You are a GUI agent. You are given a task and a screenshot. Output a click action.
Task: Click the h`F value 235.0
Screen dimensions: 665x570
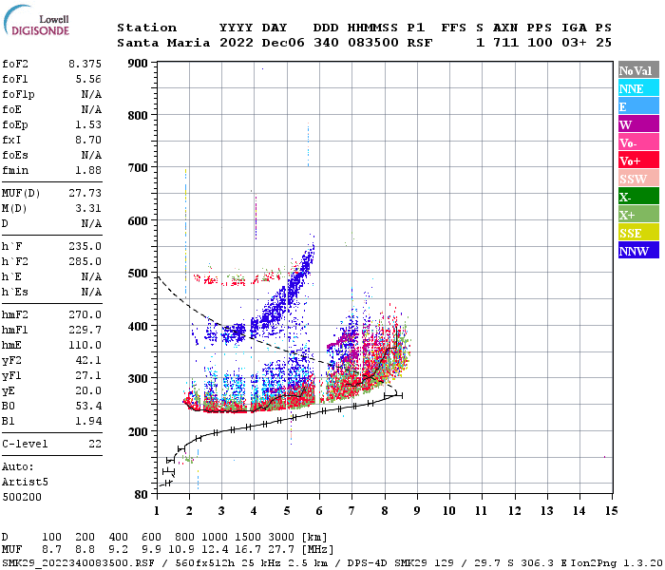(x=85, y=246)
